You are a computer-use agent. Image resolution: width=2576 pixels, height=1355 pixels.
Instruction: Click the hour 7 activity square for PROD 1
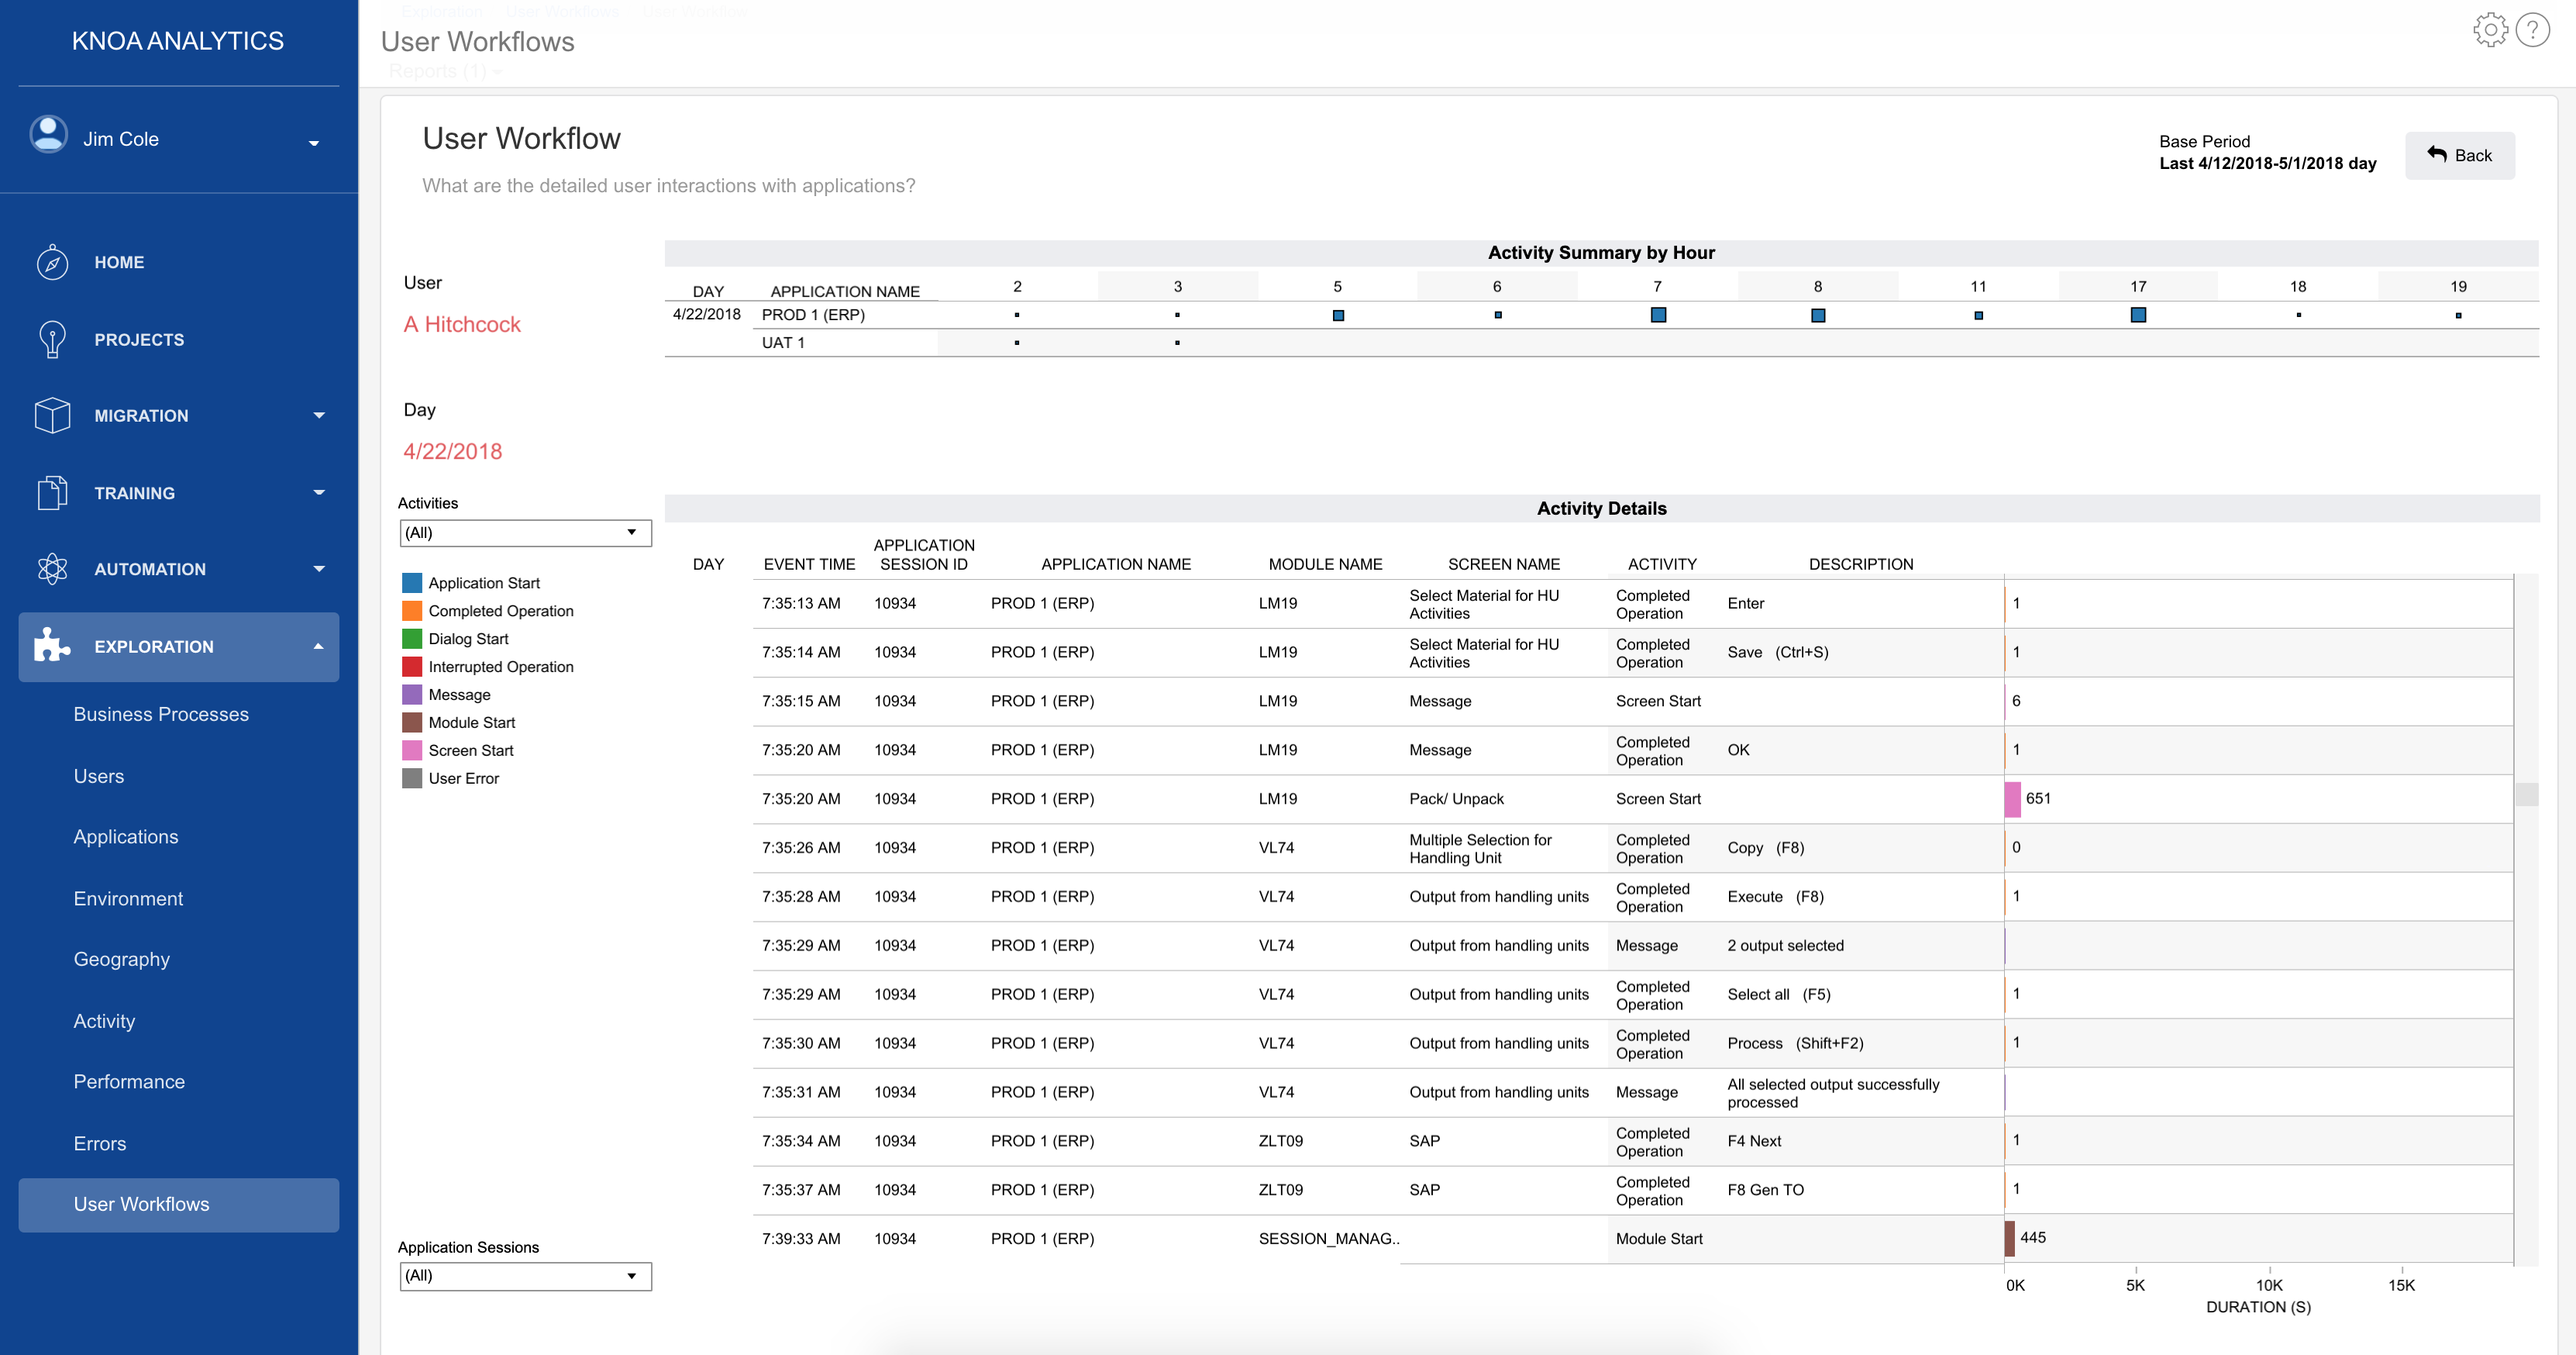[x=1658, y=315]
